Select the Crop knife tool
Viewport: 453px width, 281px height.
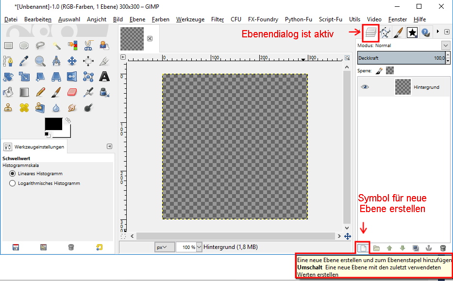[x=104, y=61]
